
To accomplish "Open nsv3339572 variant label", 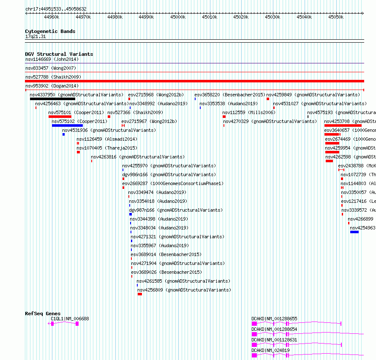I will pos(359,210).
